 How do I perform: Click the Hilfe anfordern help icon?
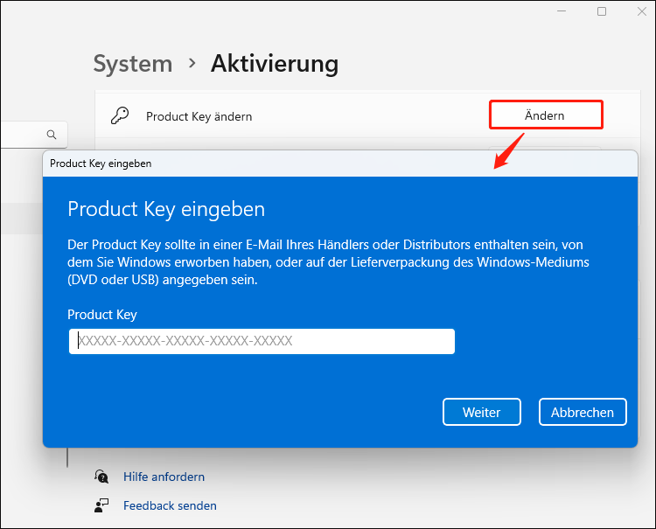[x=101, y=477]
